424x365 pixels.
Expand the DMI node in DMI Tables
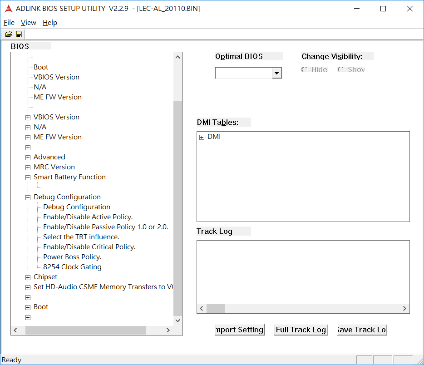click(202, 138)
